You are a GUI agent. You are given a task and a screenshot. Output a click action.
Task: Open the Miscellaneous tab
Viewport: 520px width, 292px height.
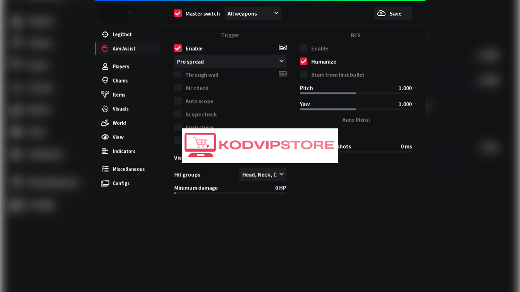click(x=128, y=169)
